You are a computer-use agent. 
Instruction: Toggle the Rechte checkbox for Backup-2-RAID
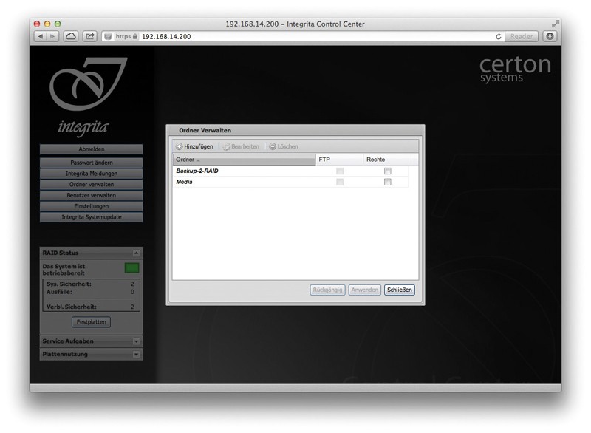pyautogui.click(x=387, y=171)
